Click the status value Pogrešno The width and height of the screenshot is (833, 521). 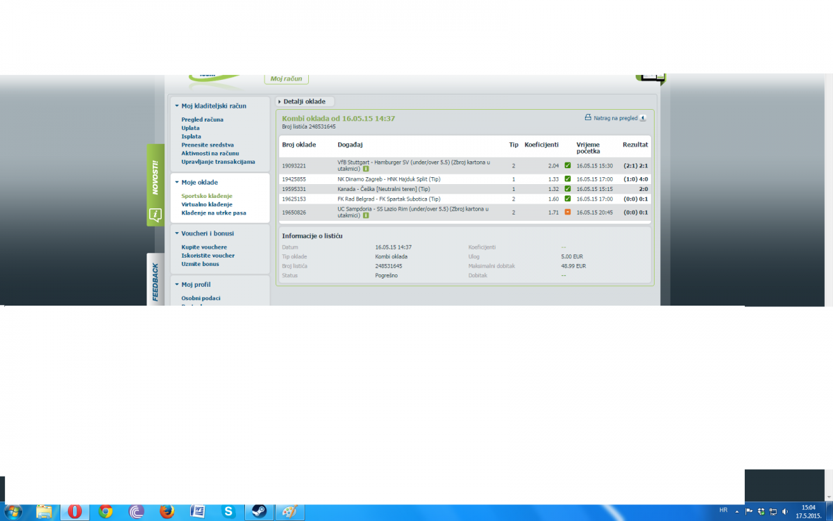coord(387,275)
